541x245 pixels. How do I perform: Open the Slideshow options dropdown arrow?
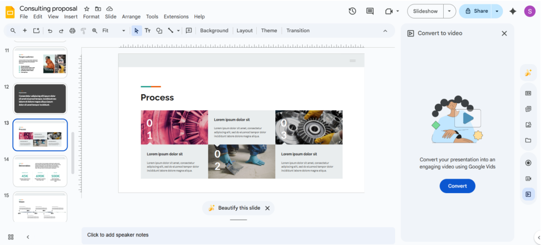coord(449,12)
